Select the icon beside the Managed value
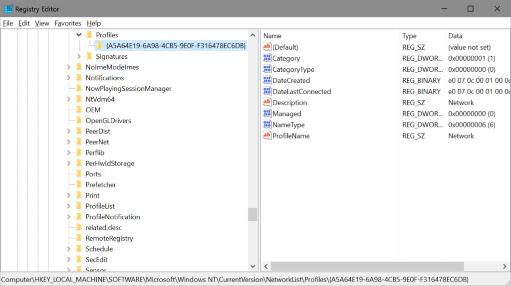The width and height of the screenshot is (511, 286). (x=267, y=114)
